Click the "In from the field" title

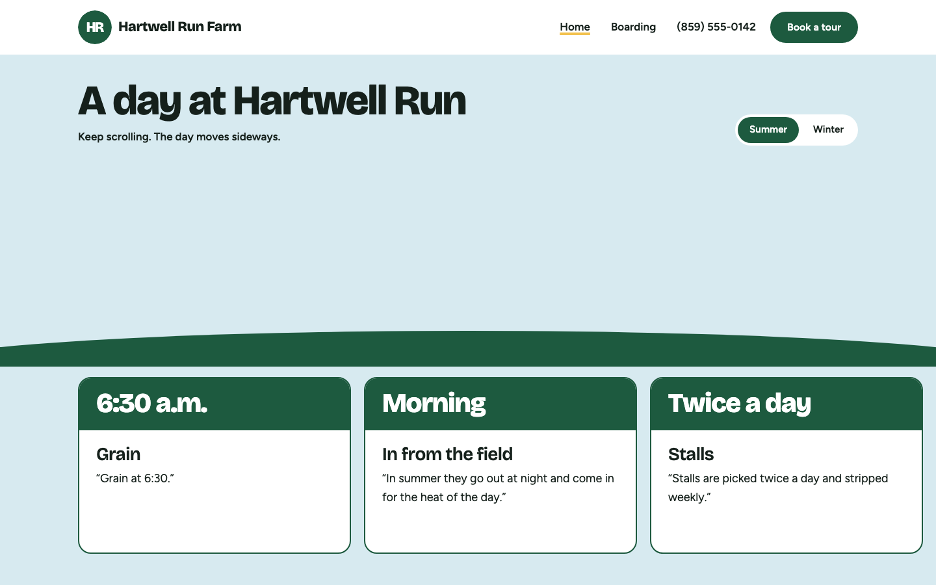(x=447, y=454)
